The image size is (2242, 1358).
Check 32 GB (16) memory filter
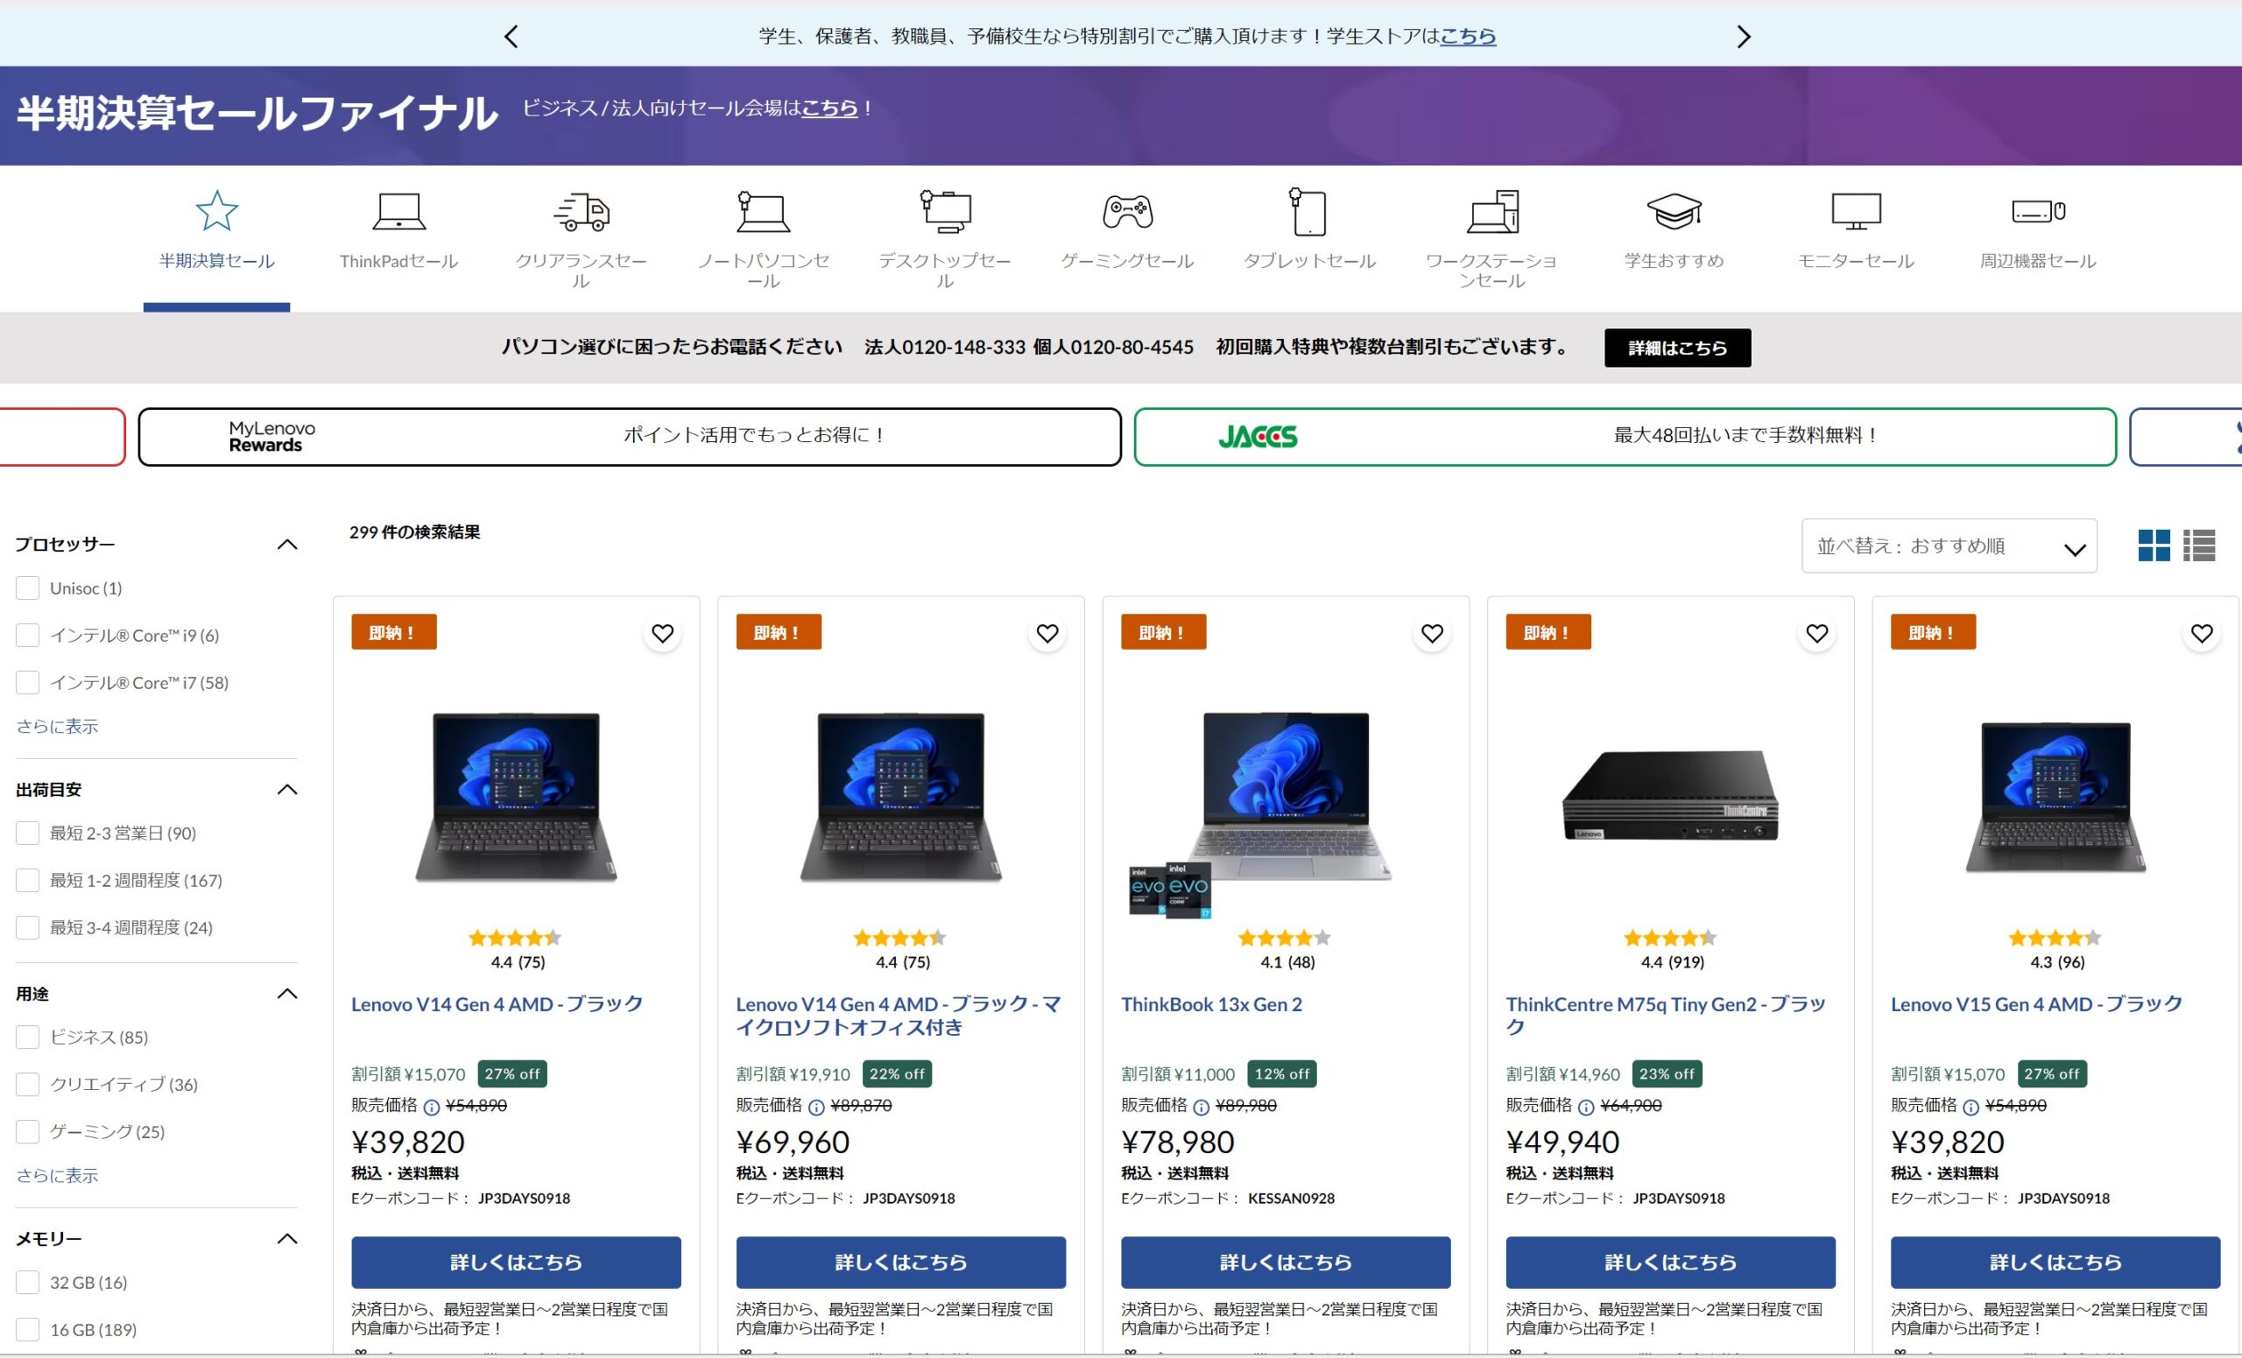[27, 1283]
